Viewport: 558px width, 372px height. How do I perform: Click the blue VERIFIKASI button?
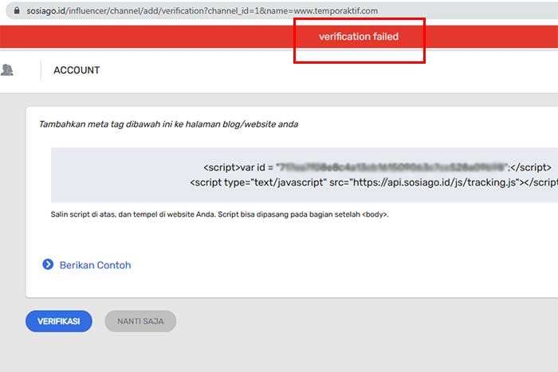click(59, 321)
